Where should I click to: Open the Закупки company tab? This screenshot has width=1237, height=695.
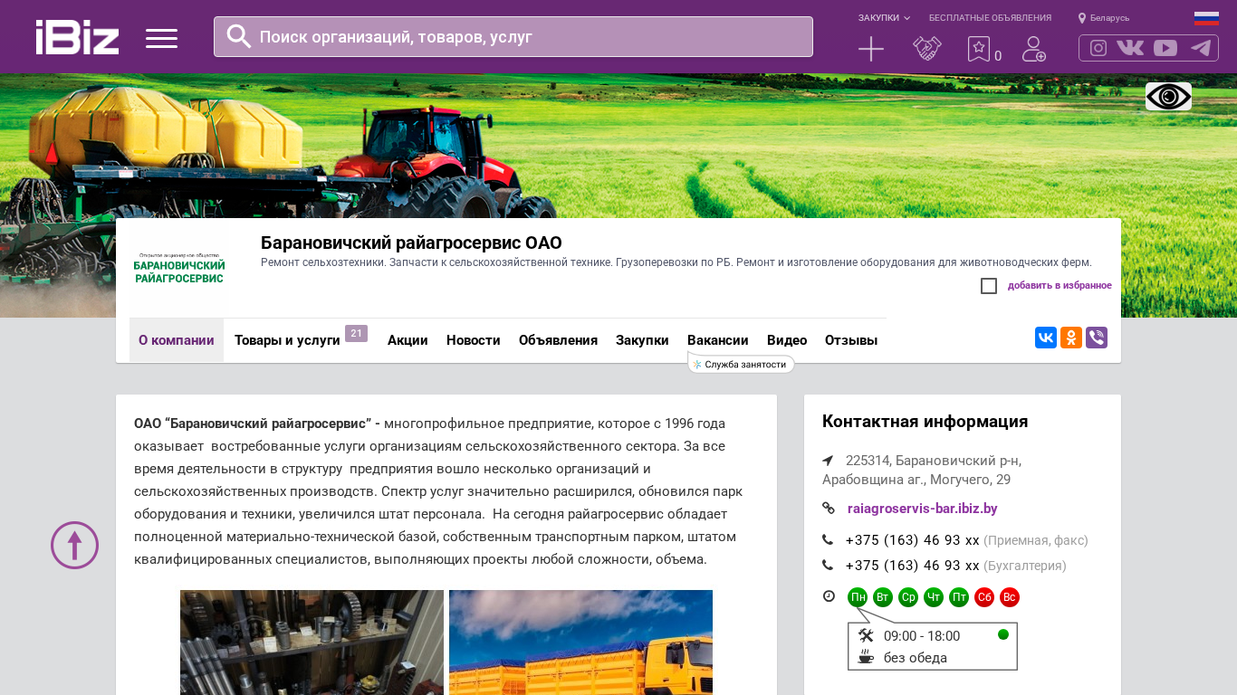642,340
